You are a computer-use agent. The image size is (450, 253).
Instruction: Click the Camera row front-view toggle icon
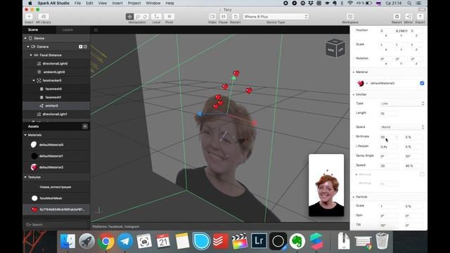click(x=81, y=46)
